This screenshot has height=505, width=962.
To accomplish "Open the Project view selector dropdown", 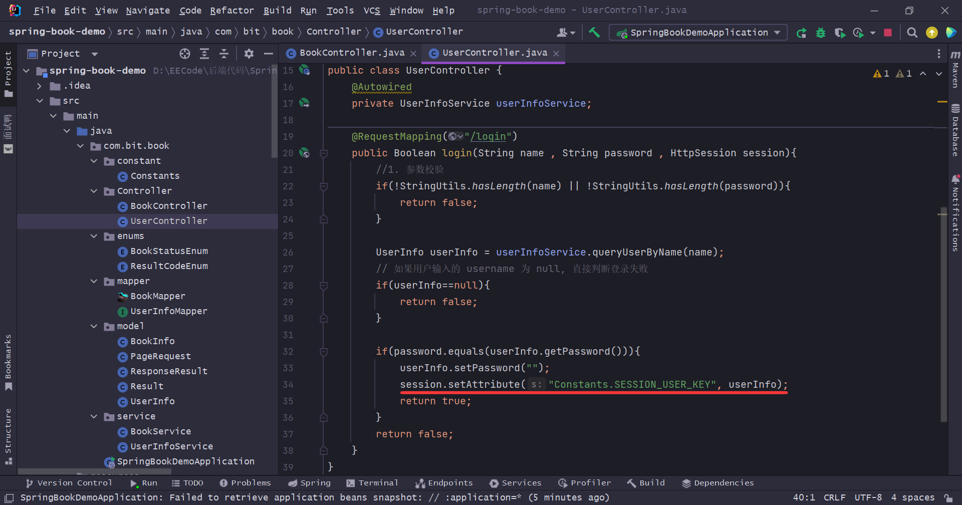I will coord(63,54).
